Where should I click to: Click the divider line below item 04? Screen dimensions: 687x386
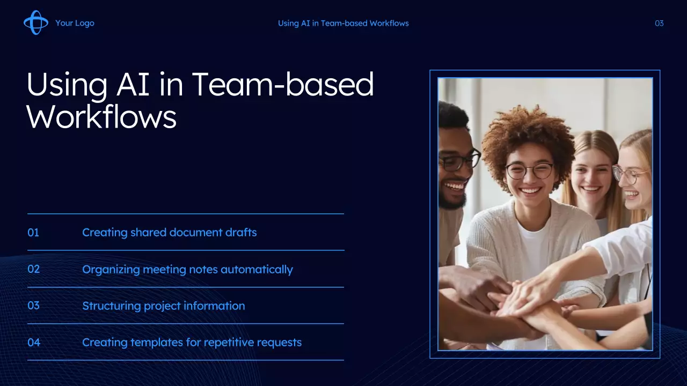click(185, 360)
